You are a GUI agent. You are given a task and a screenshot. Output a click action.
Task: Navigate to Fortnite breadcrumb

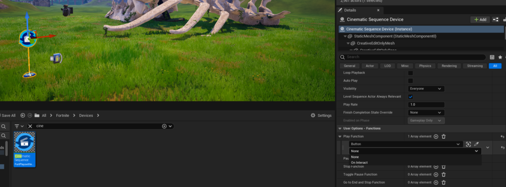[x=63, y=115]
